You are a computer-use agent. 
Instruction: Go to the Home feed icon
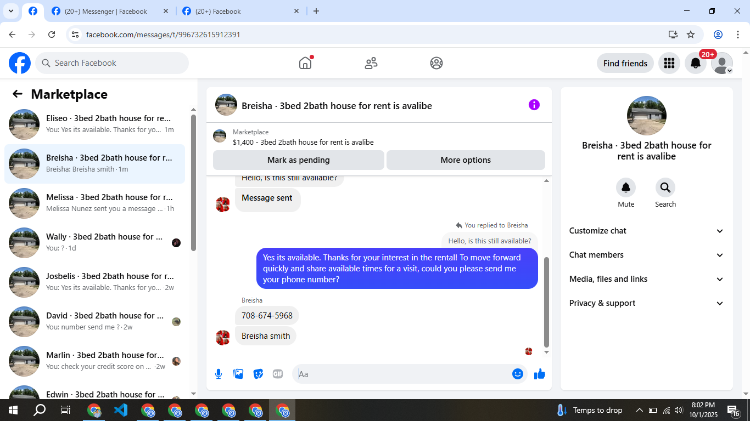tap(305, 63)
